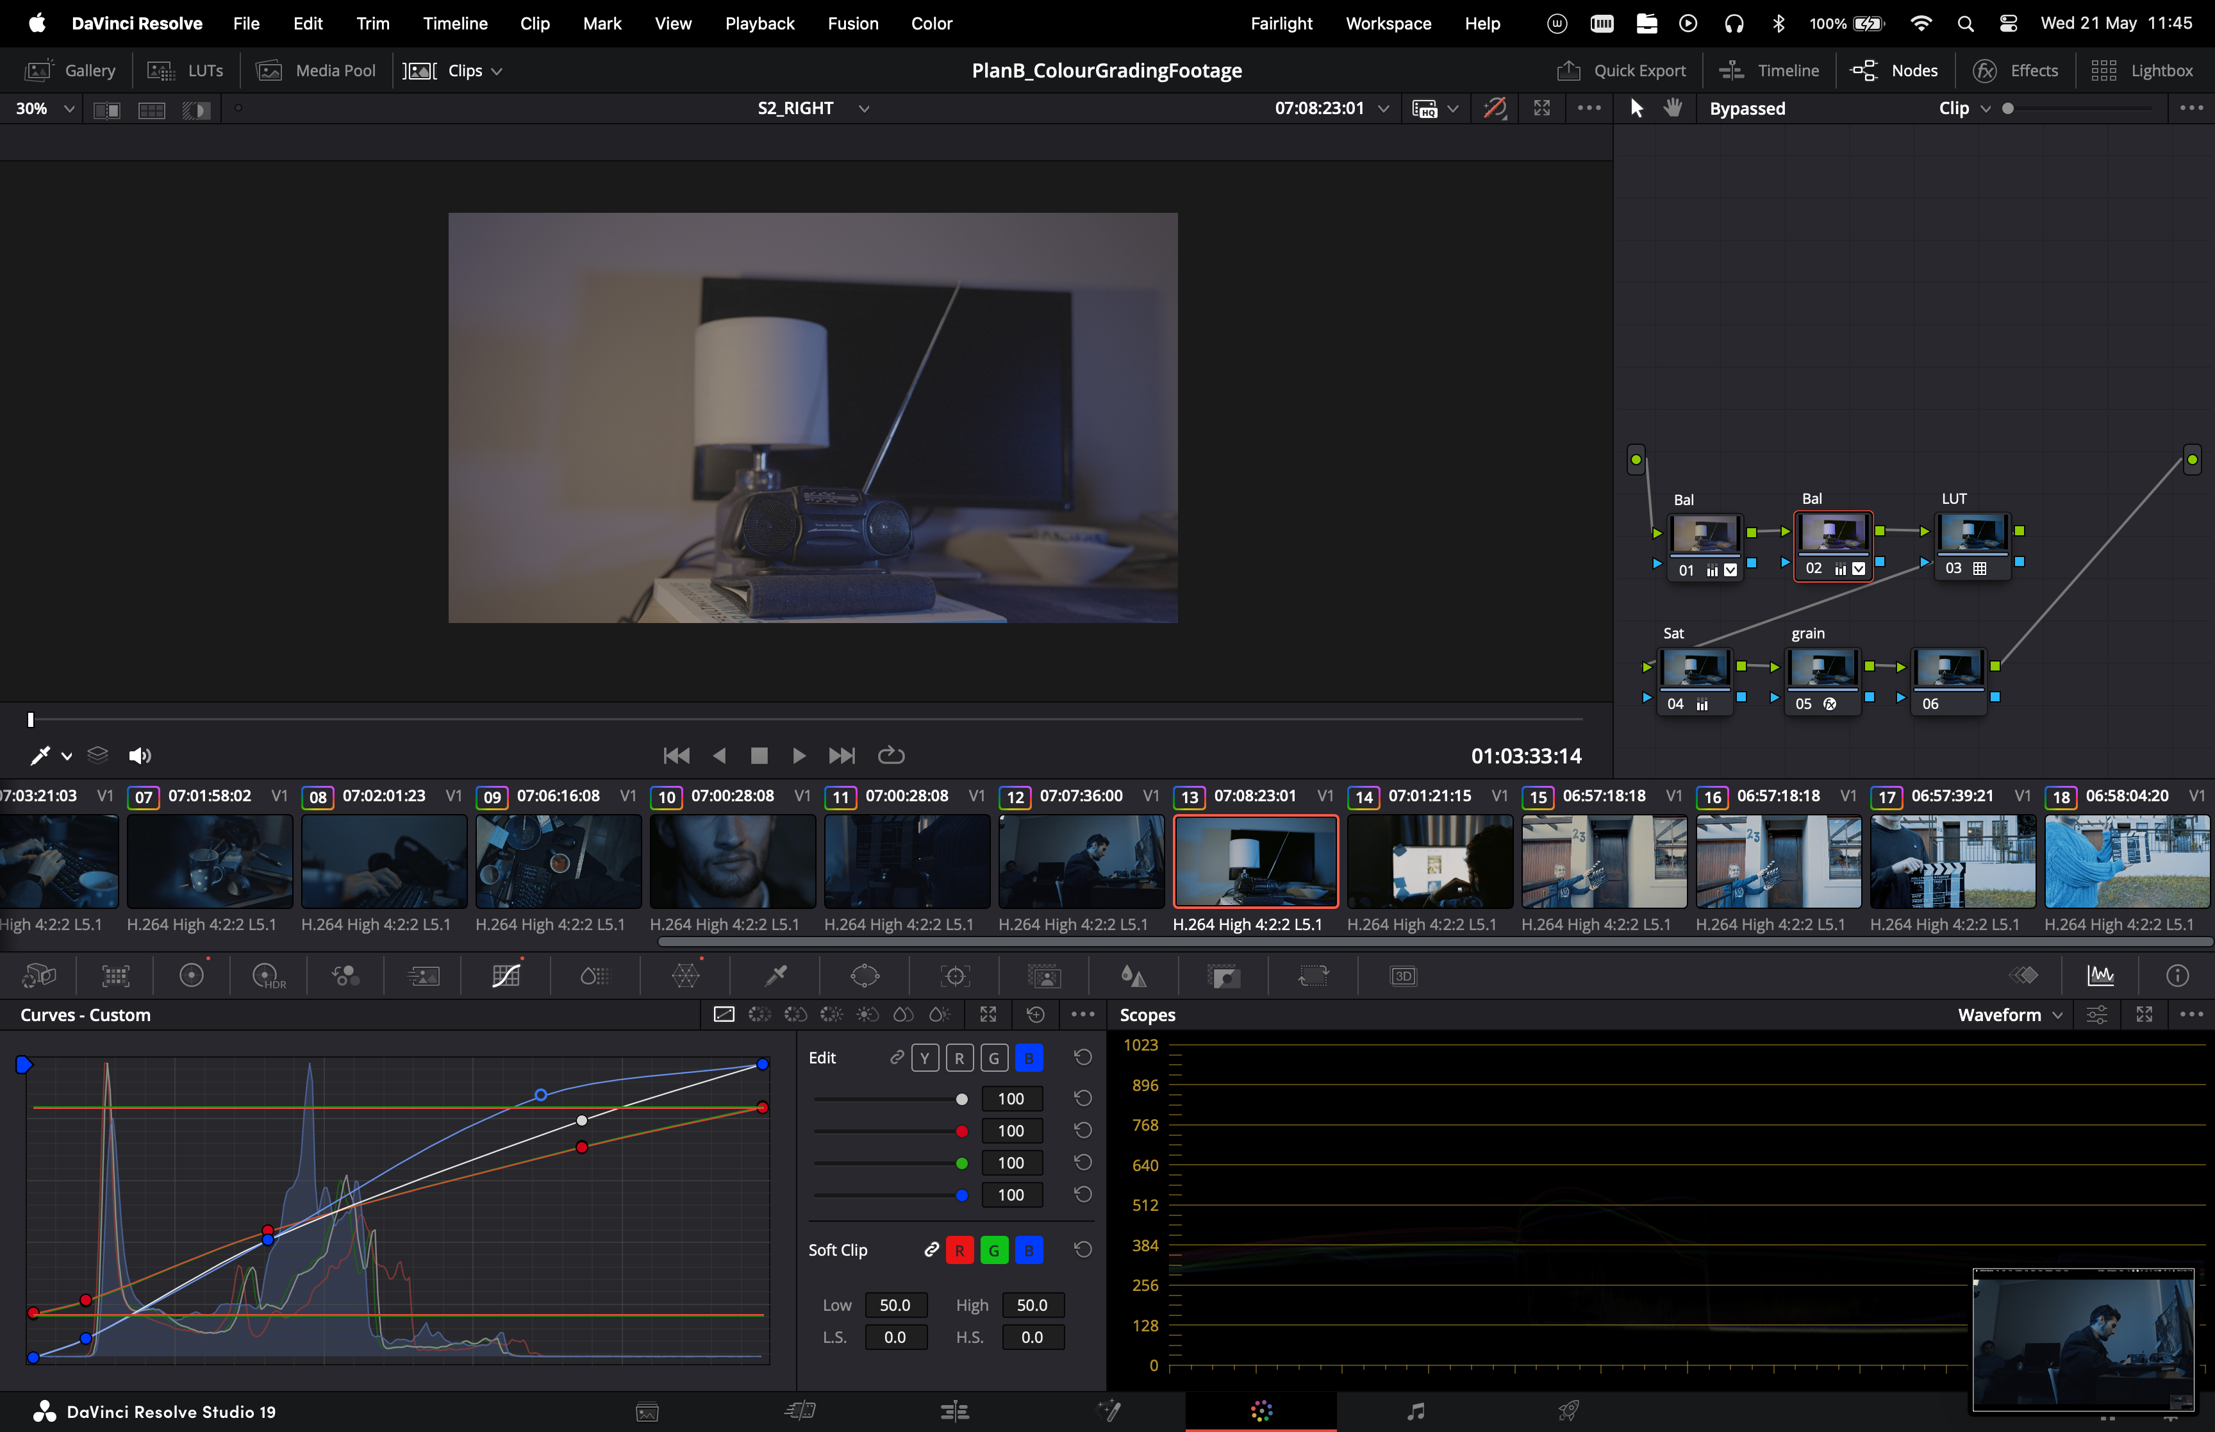The height and width of the screenshot is (1432, 2215).
Task: Toggle the Y luminance channel button
Action: click(x=925, y=1058)
